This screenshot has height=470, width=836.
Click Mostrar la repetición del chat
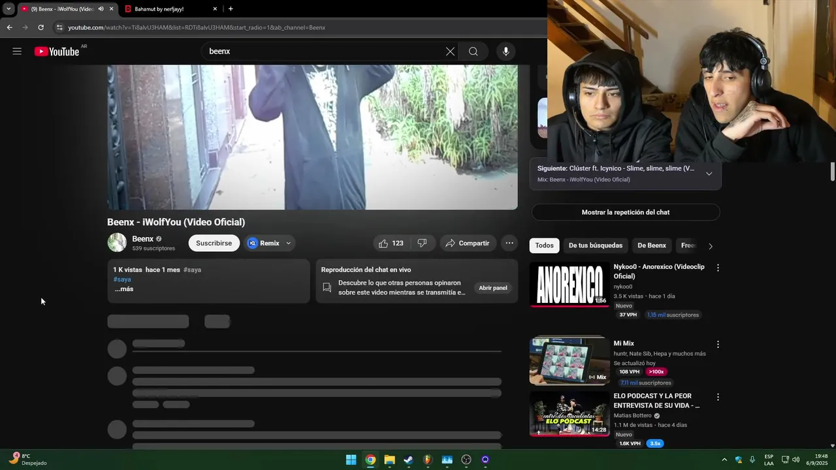click(626, 212)
